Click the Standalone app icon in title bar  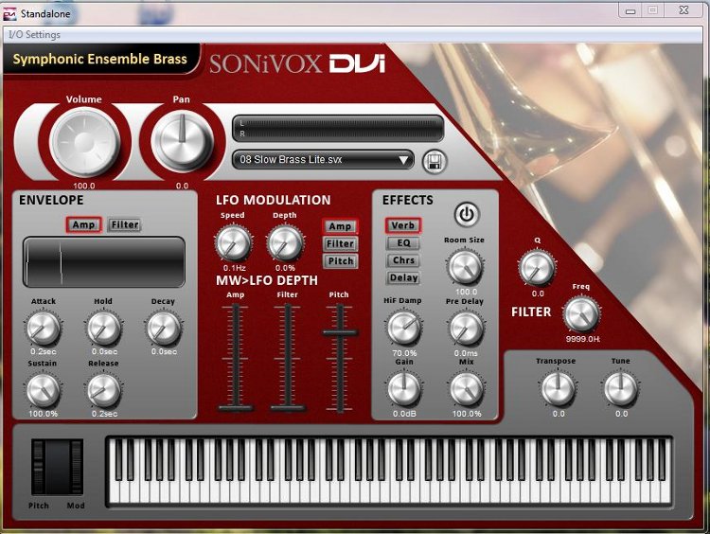9,14
